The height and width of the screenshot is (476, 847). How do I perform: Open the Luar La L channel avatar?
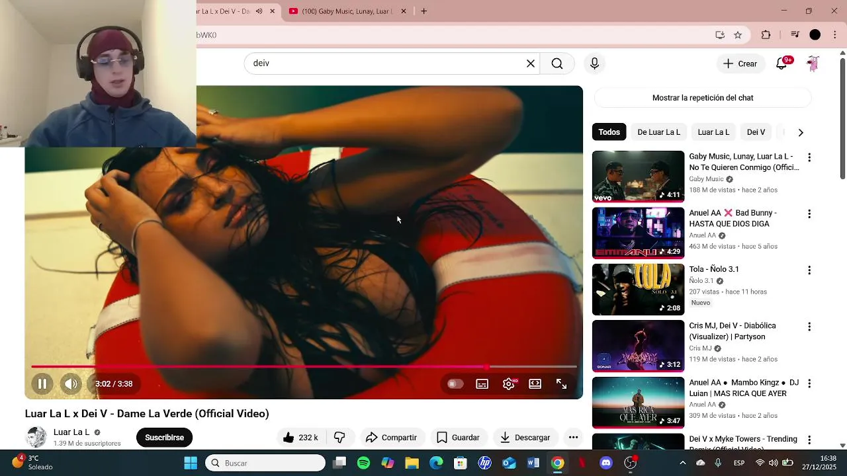(36, 437)
